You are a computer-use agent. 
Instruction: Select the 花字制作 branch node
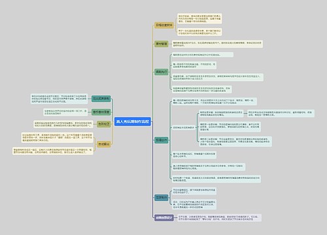[x=162, y=198]
